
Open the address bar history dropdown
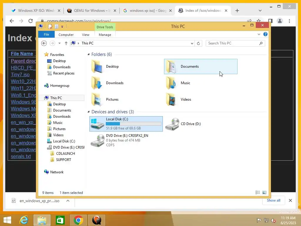click(x=192, y=44)
